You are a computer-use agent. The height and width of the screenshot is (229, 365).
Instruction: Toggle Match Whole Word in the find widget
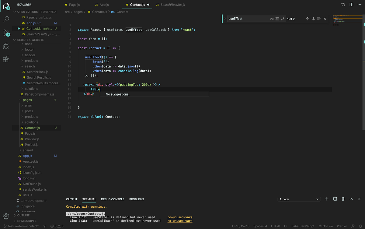pos(277,19)
